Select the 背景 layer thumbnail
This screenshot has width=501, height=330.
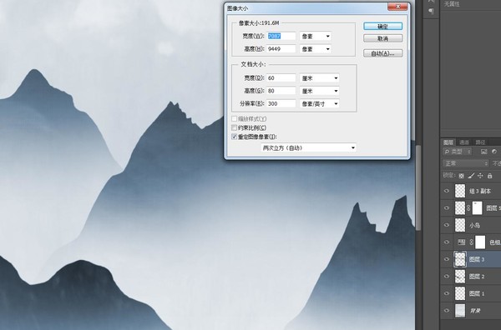click(460, 311)
